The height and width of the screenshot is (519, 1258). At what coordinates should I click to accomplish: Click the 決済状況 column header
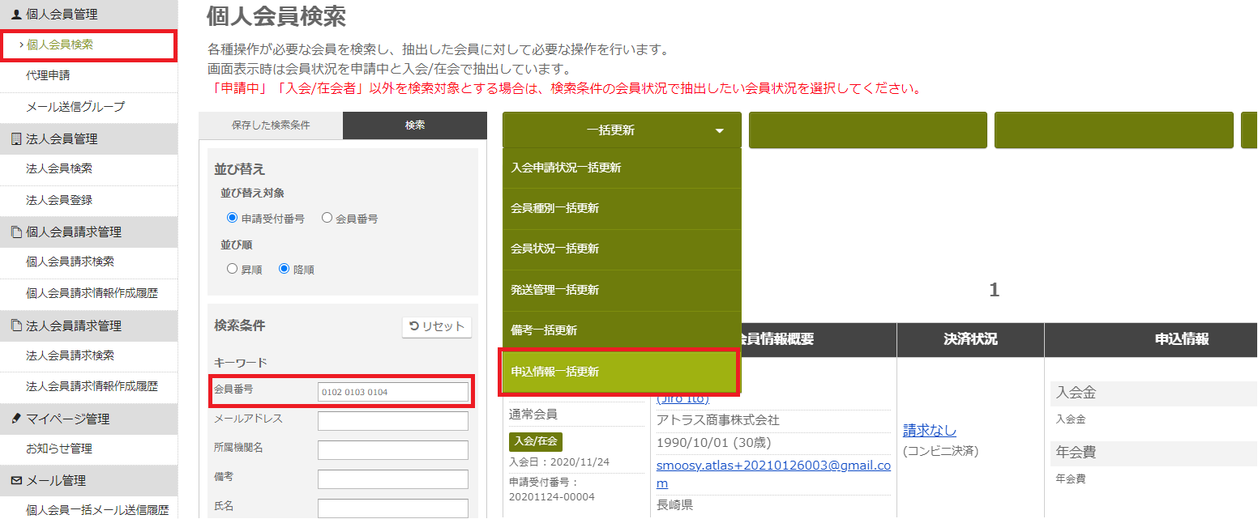[x=970, y=340]
